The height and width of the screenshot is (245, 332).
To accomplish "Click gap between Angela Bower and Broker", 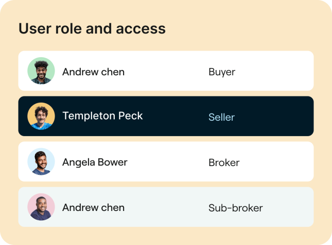I will (167, 162).
